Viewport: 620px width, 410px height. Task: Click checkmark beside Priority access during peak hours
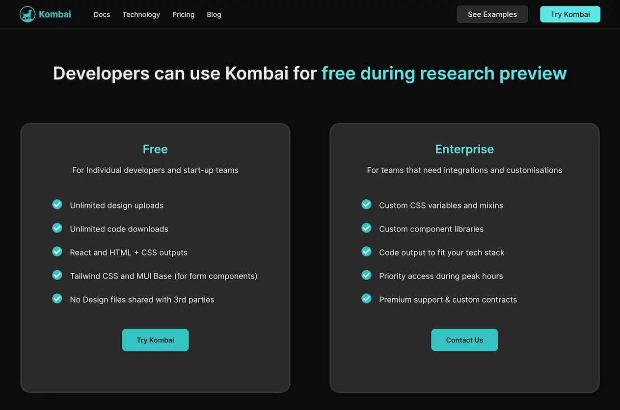click(x=366, y=275)
